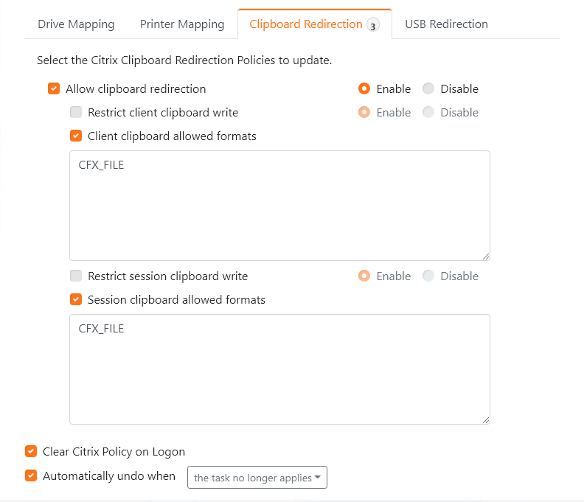Click the resize handle of client formats box
This screenshot has height=502, width=584.
tap(486, 257)
